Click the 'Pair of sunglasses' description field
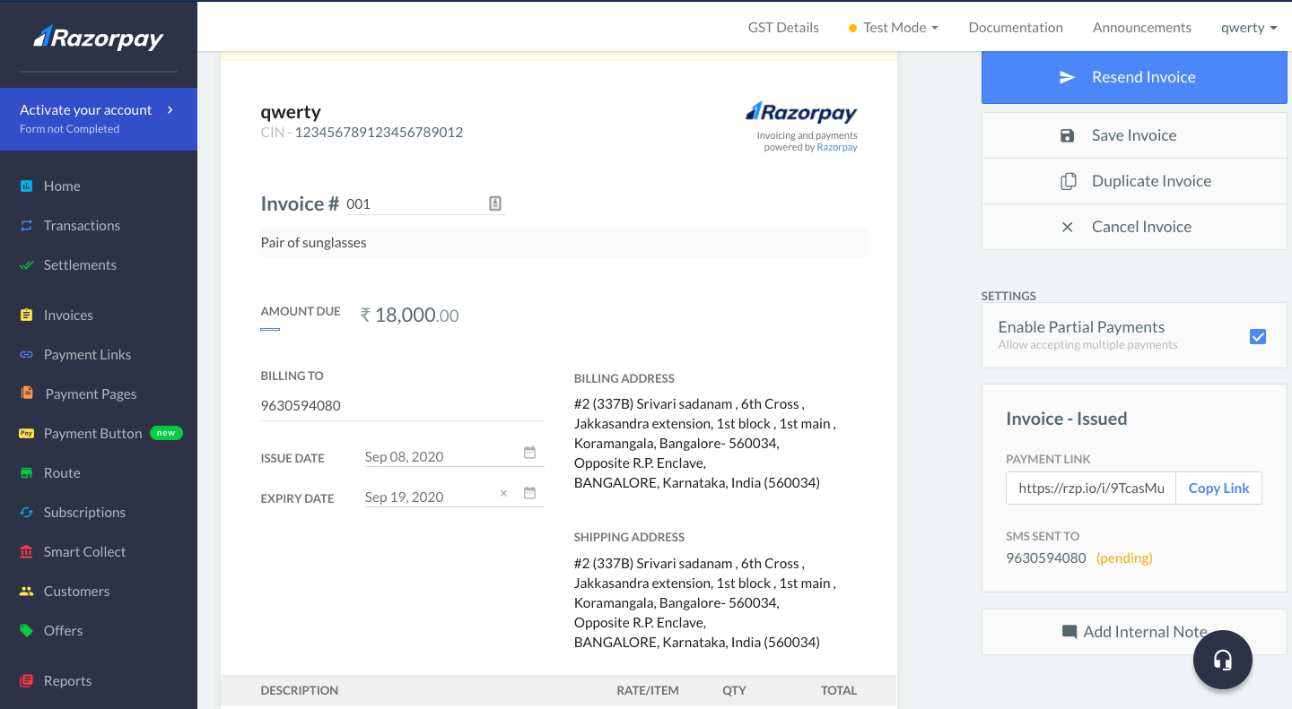The width and height of the screenshot is (1292, 709). [563, 243]
